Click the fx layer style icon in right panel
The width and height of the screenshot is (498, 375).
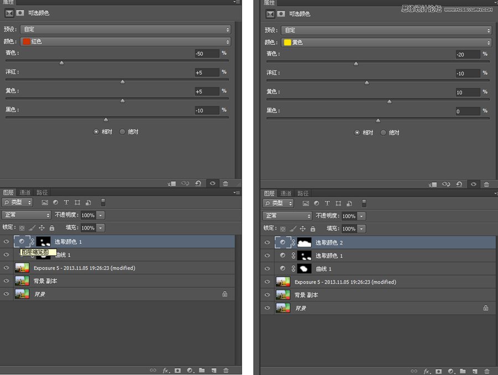[x=427, y=371]
